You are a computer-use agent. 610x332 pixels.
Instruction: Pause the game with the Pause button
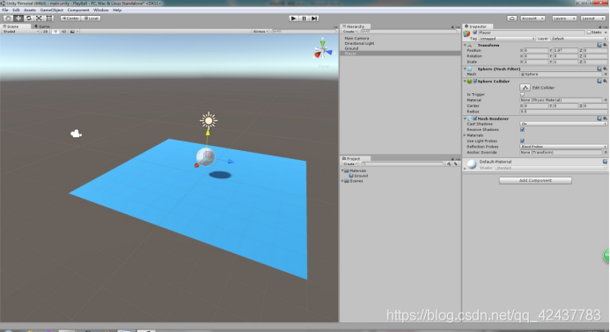click(305, 18)
